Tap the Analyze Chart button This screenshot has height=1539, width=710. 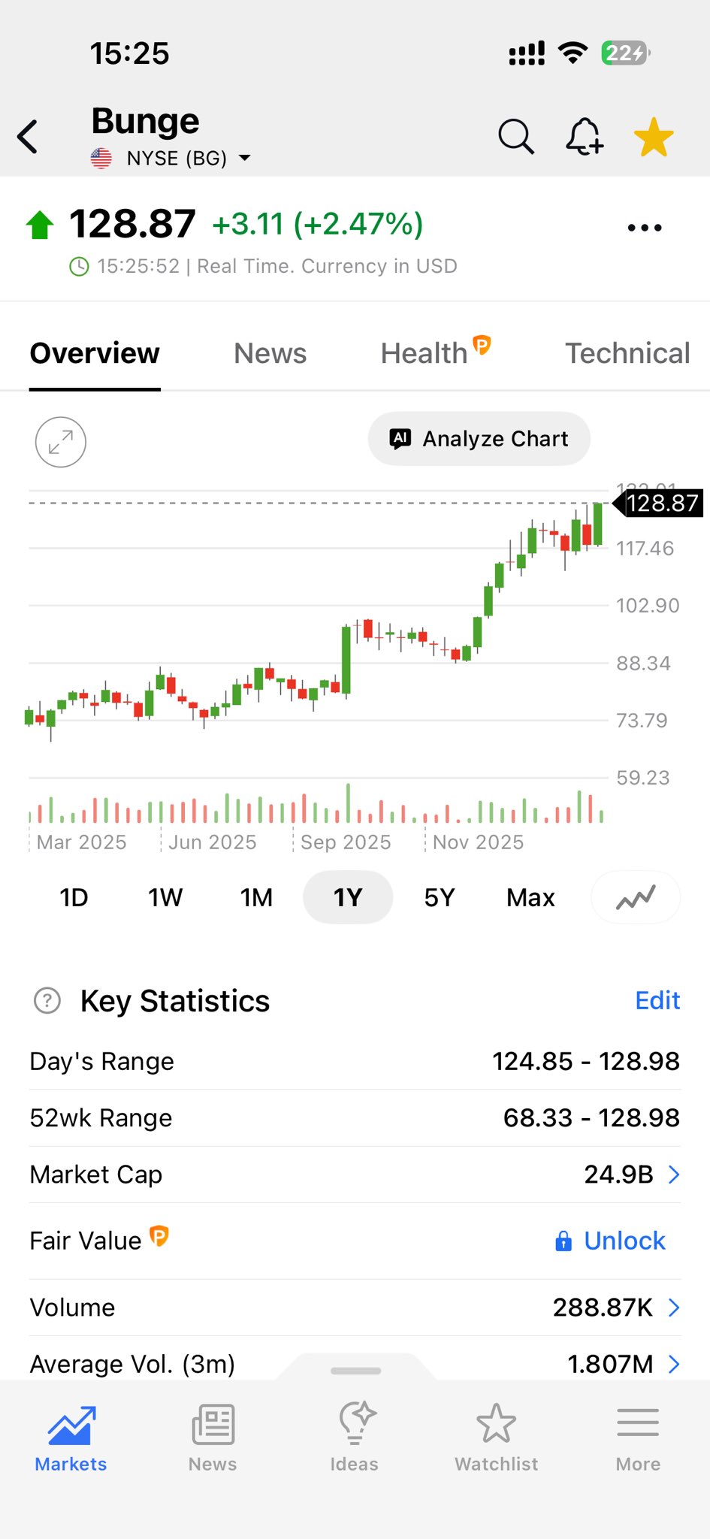479,439
